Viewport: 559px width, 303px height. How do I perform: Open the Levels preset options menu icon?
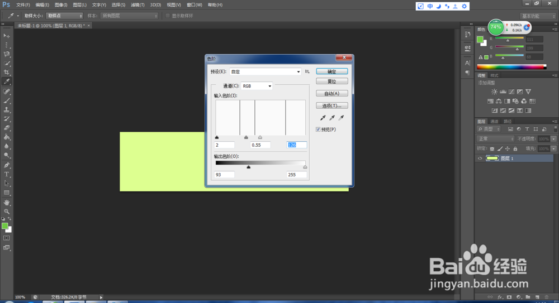pos(307,71)
